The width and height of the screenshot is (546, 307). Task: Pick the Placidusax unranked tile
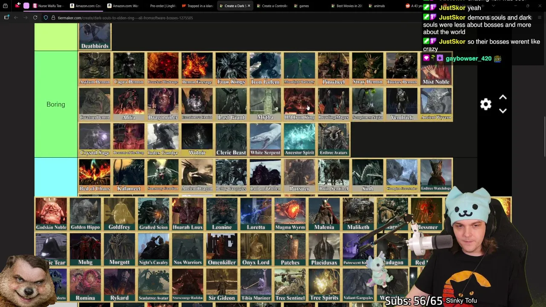click(x=324, y=249)
